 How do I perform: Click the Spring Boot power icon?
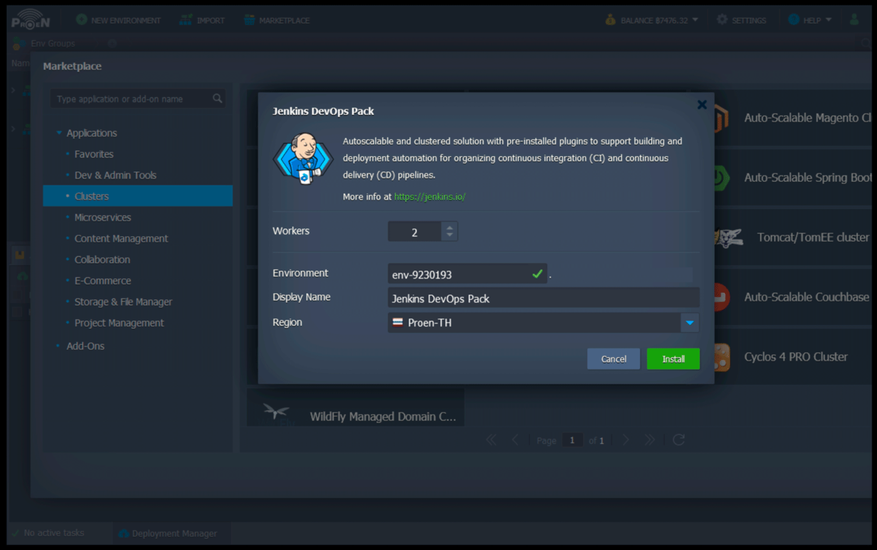tap(721, 178)
